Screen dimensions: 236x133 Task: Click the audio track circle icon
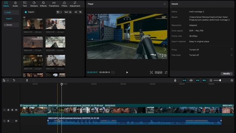click(4, 121)
